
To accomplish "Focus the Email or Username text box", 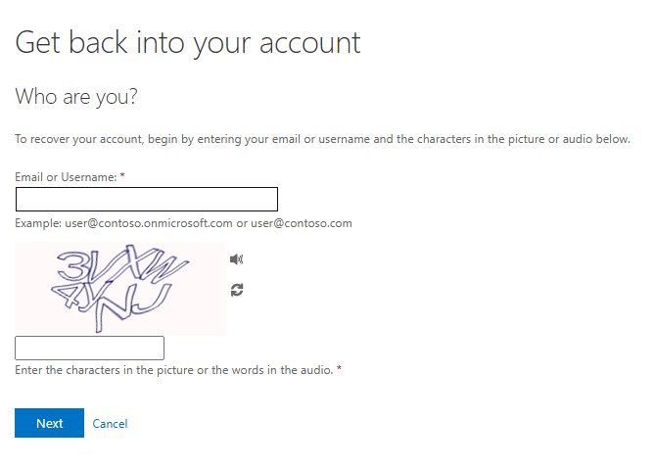I will [147, 200].
